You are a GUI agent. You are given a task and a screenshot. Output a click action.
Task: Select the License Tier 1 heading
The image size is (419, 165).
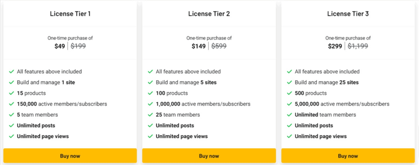coord(70,14)
